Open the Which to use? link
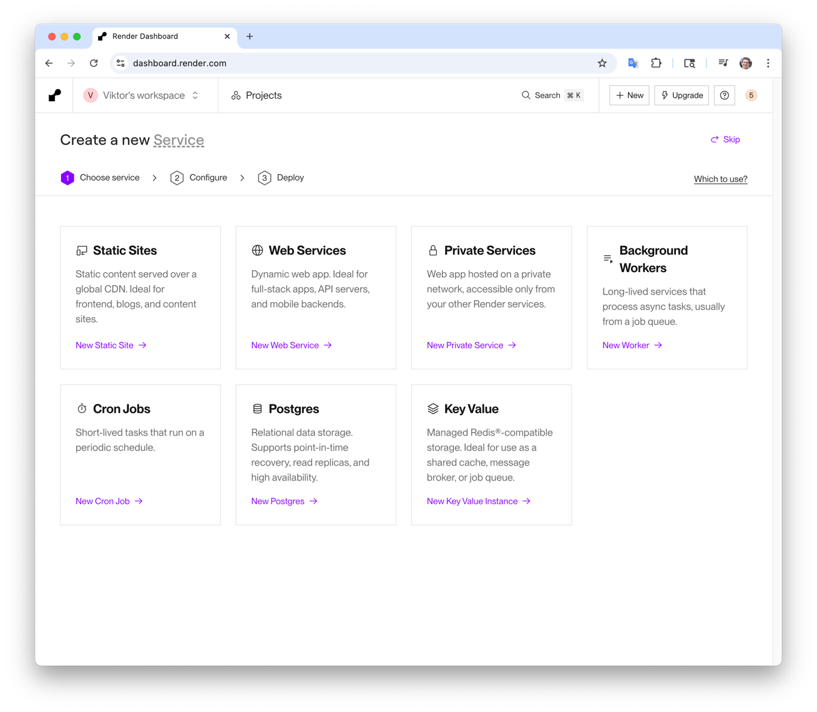This screenshot has height=712, width=817. tap(720, 179)
